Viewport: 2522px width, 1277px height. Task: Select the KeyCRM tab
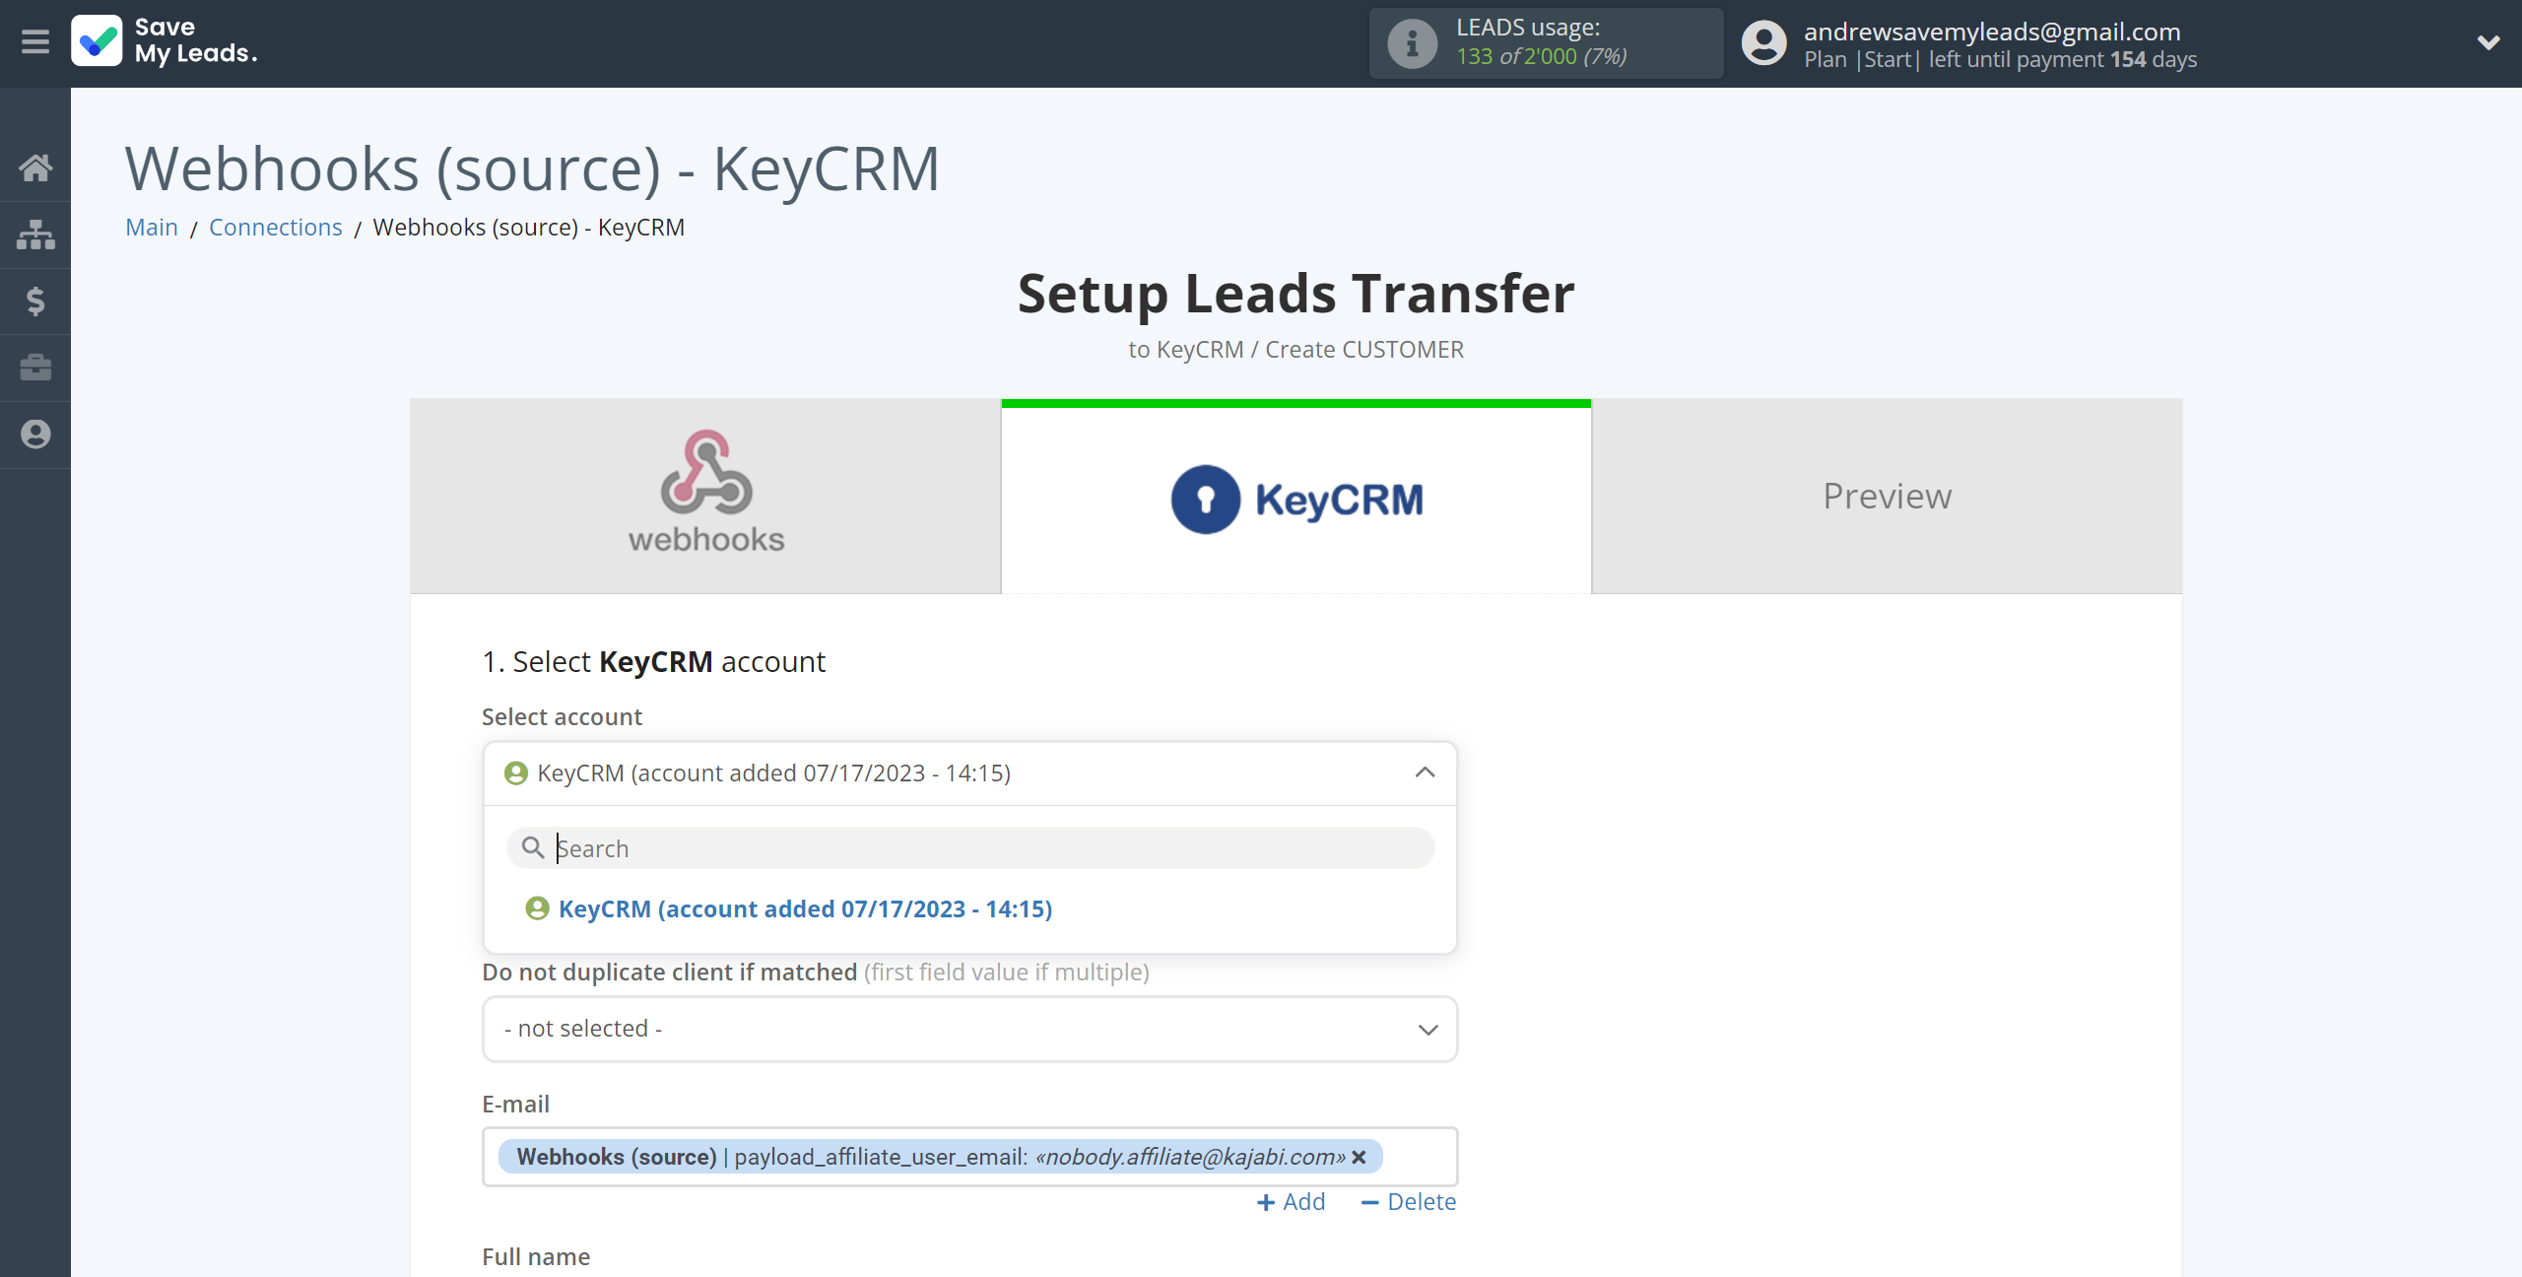pos(1296,498)
